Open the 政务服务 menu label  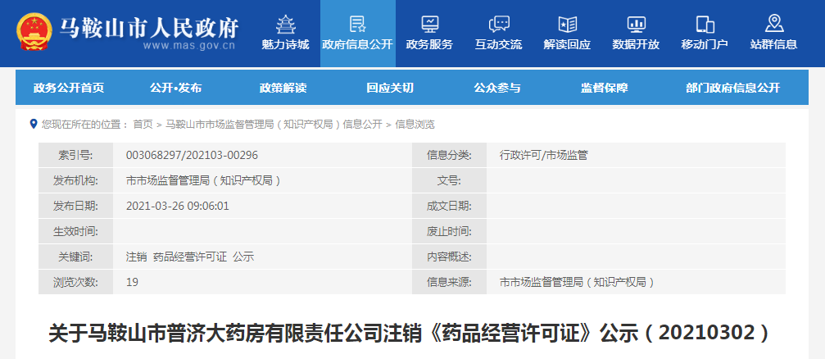click(x=429, y=45)
